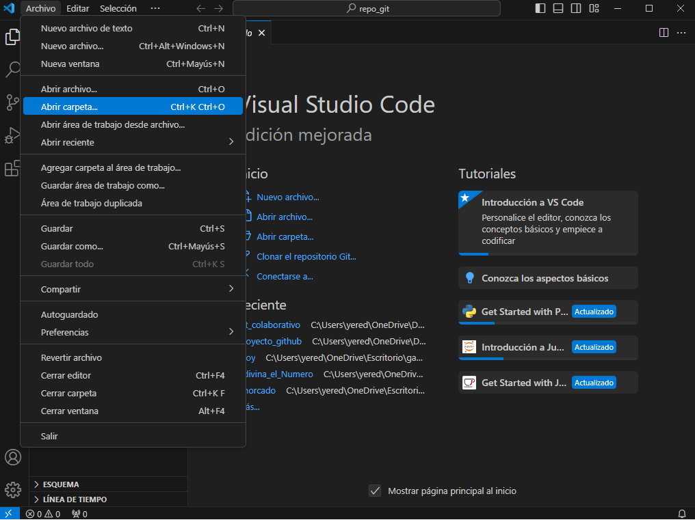Open Get Started with P... tutorial

(x=548, y=312)
